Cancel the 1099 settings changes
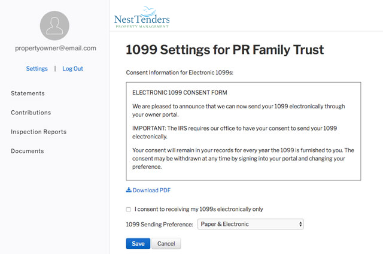Image resolution: width=383 pixels, height=254 pixels. (x=166, y=244)
